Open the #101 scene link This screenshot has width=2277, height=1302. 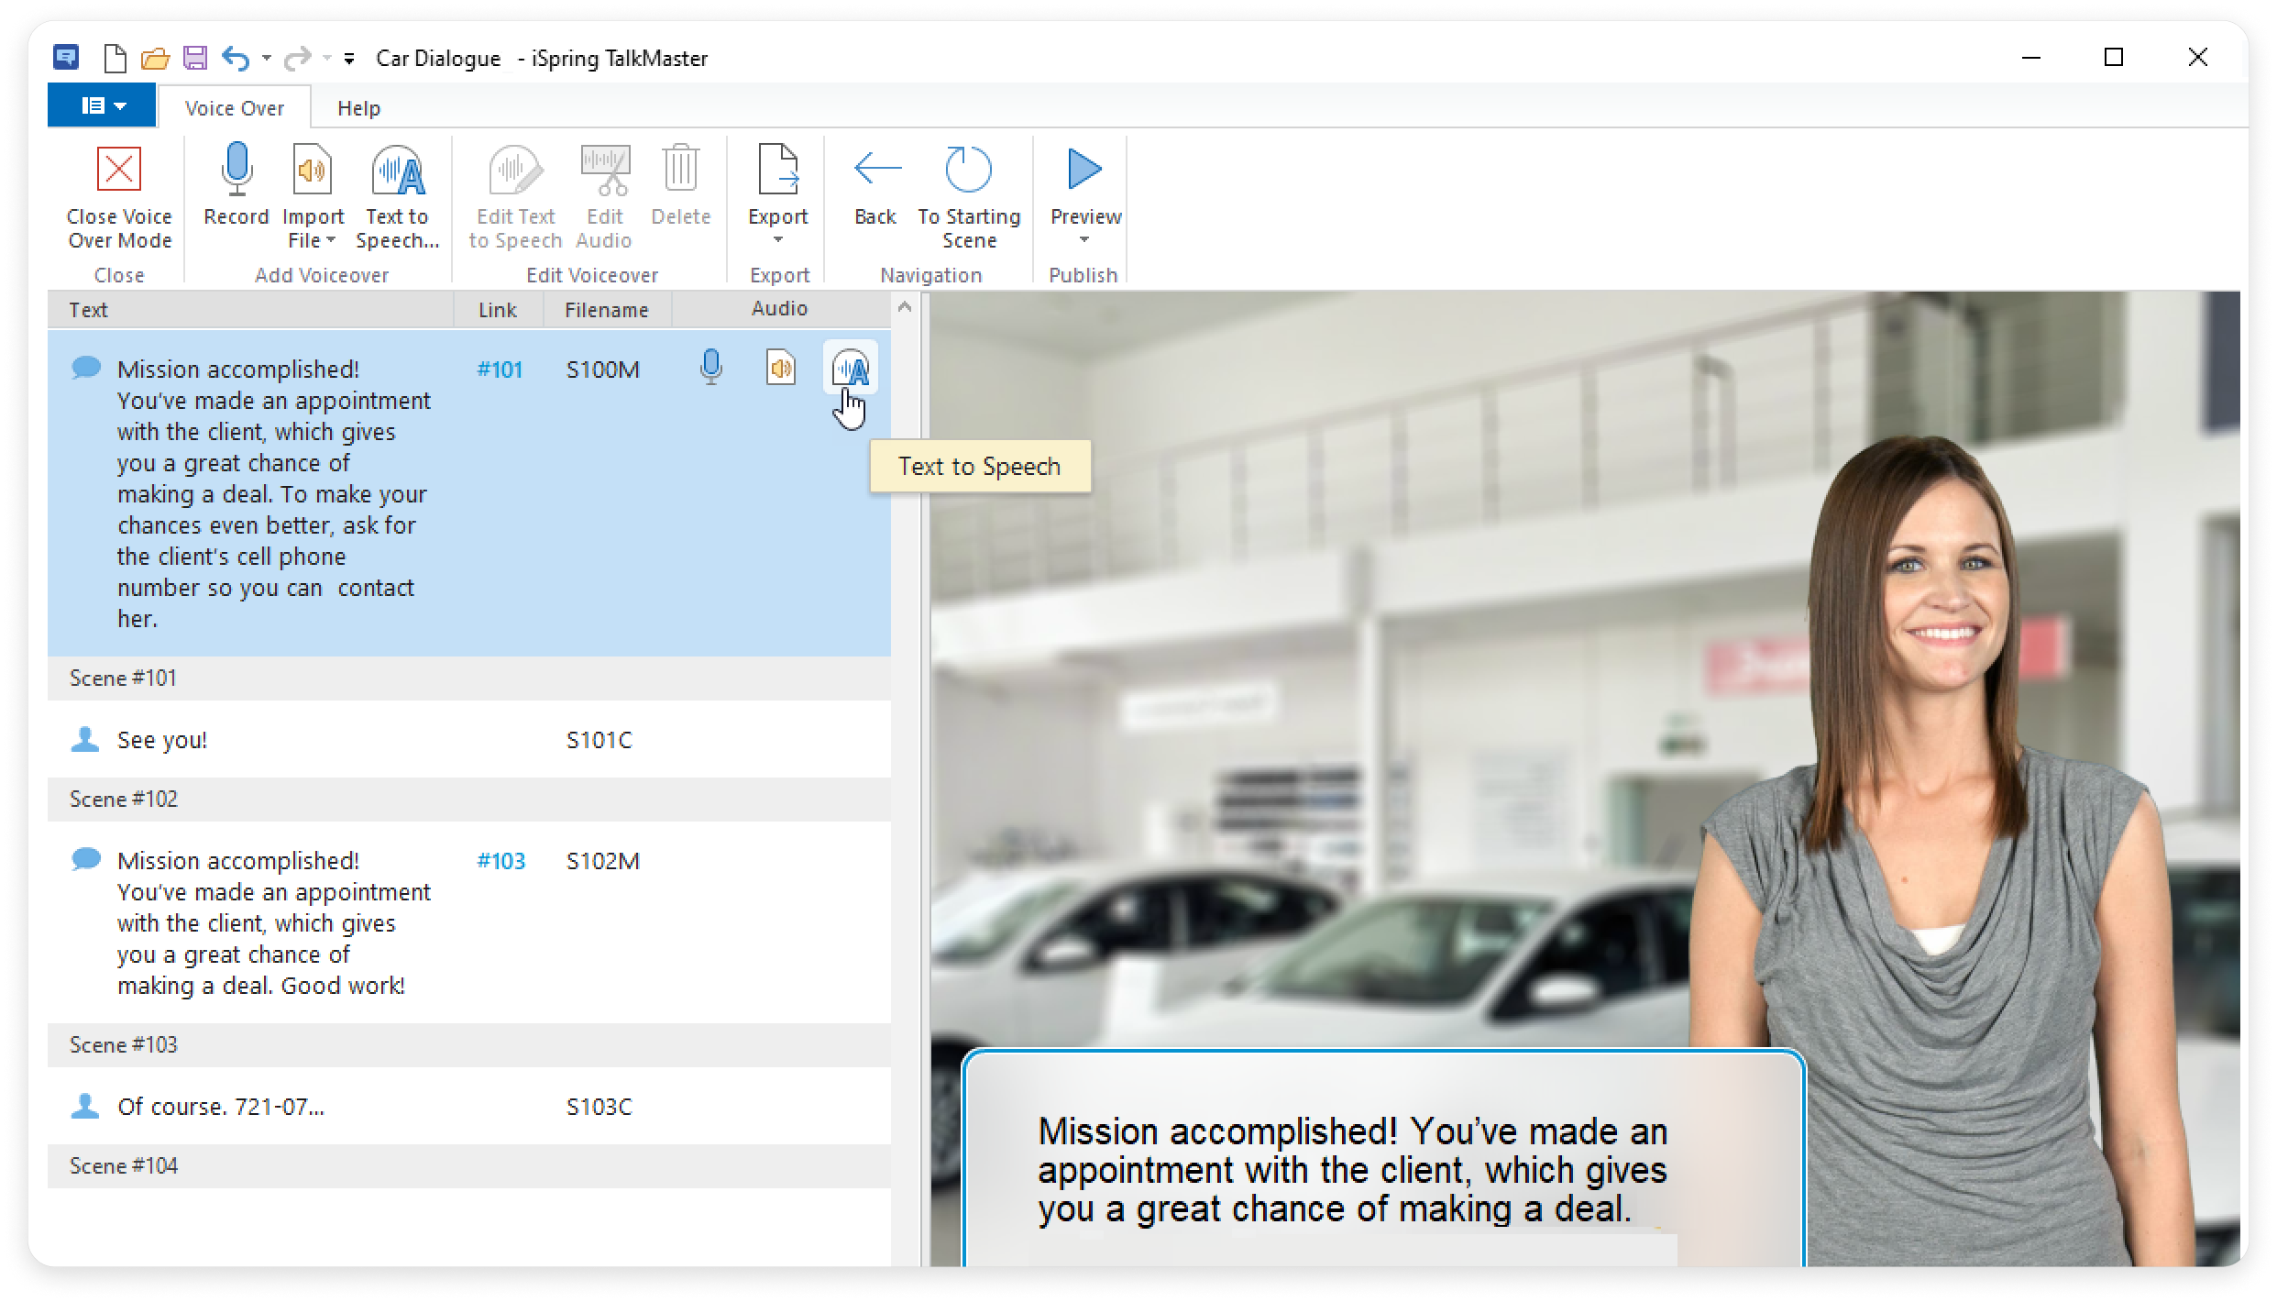pos(500,370)
